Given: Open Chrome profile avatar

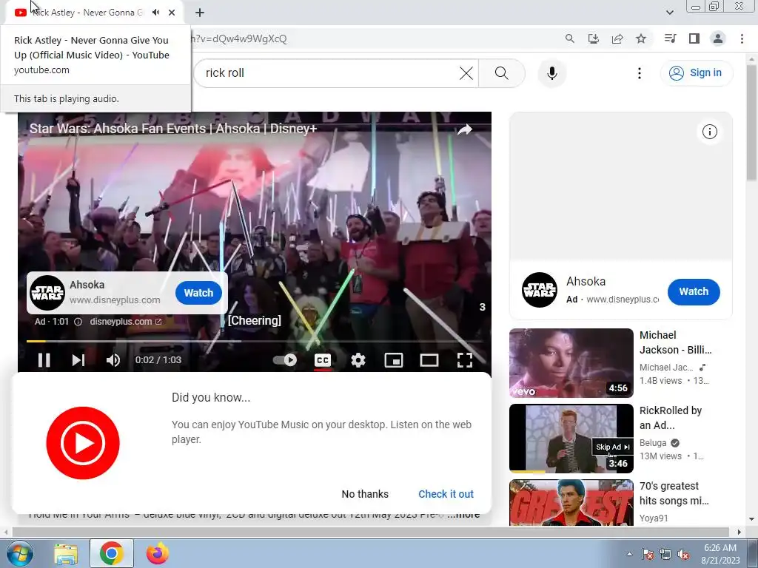Looking at the screenshot, I should 718,38.
